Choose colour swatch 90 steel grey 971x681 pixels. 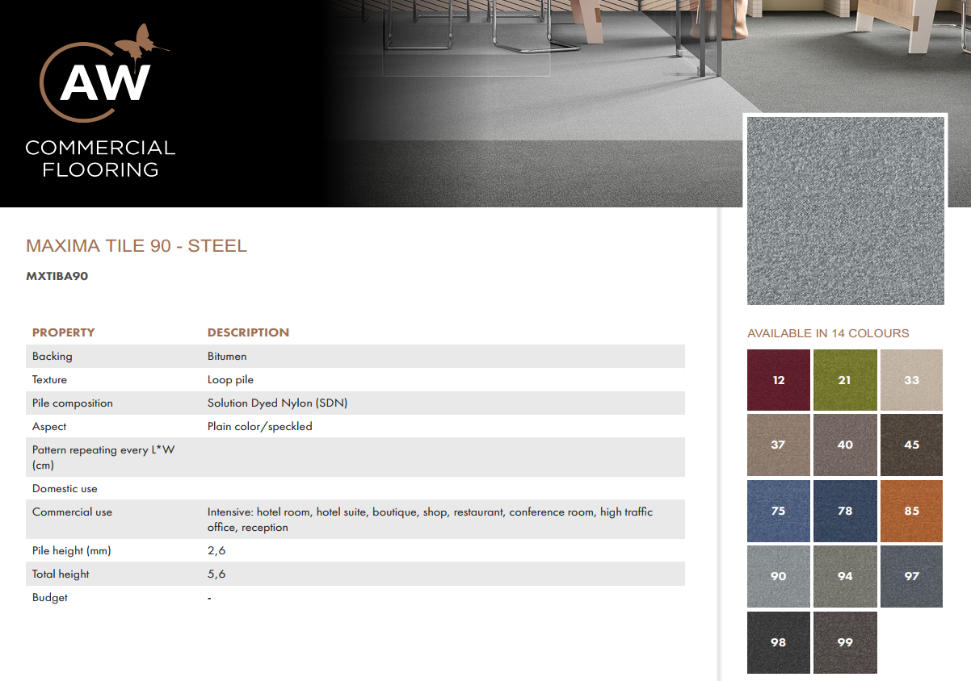click(778, 576)
